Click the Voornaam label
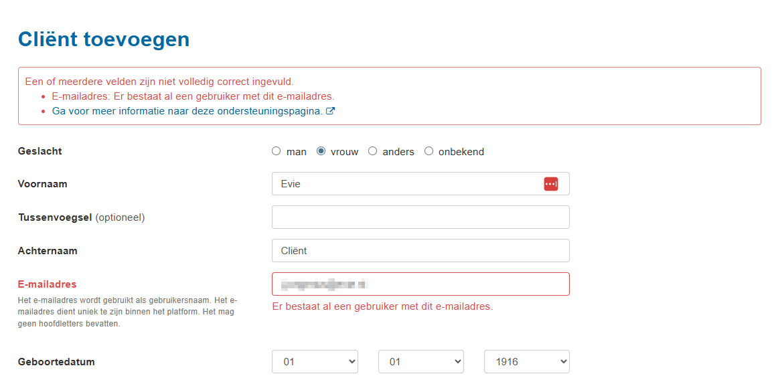 click(42, 184)
